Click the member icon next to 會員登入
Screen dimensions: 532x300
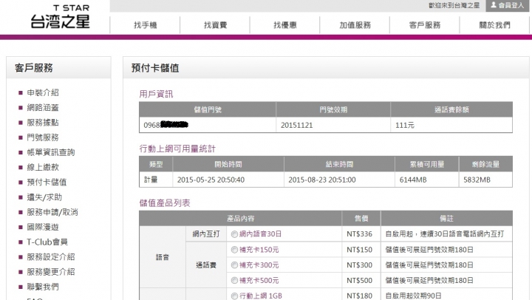click(494, 5)
